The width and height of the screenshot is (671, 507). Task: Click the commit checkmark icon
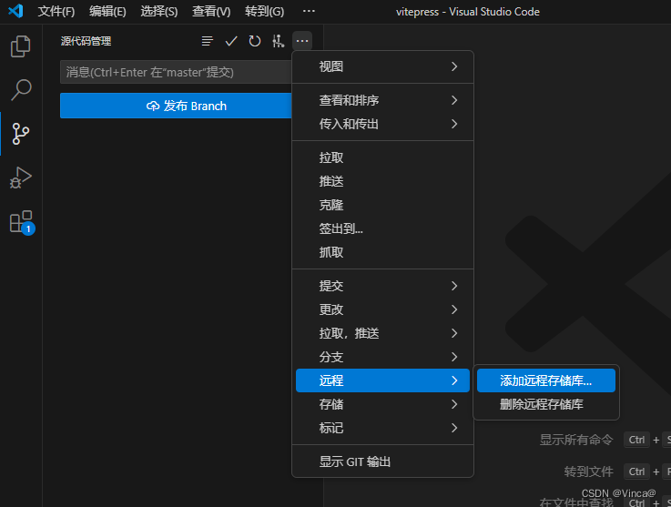(x=231, y=41)
